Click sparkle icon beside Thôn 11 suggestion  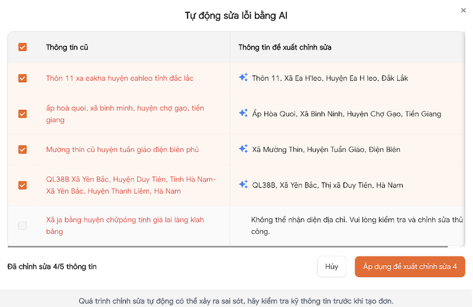243,78
